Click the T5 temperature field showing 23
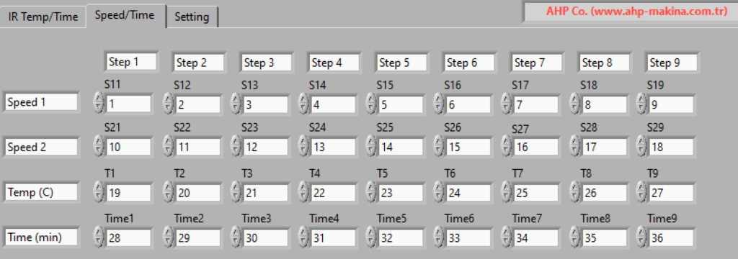This screenshot has height=259, width=738. point(401,193)
